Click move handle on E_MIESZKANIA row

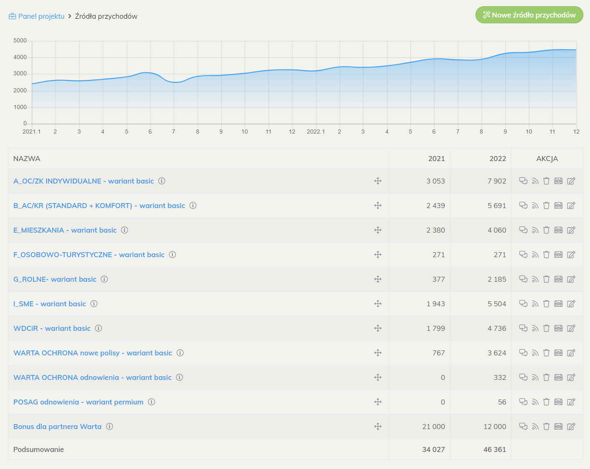[378, 230]
